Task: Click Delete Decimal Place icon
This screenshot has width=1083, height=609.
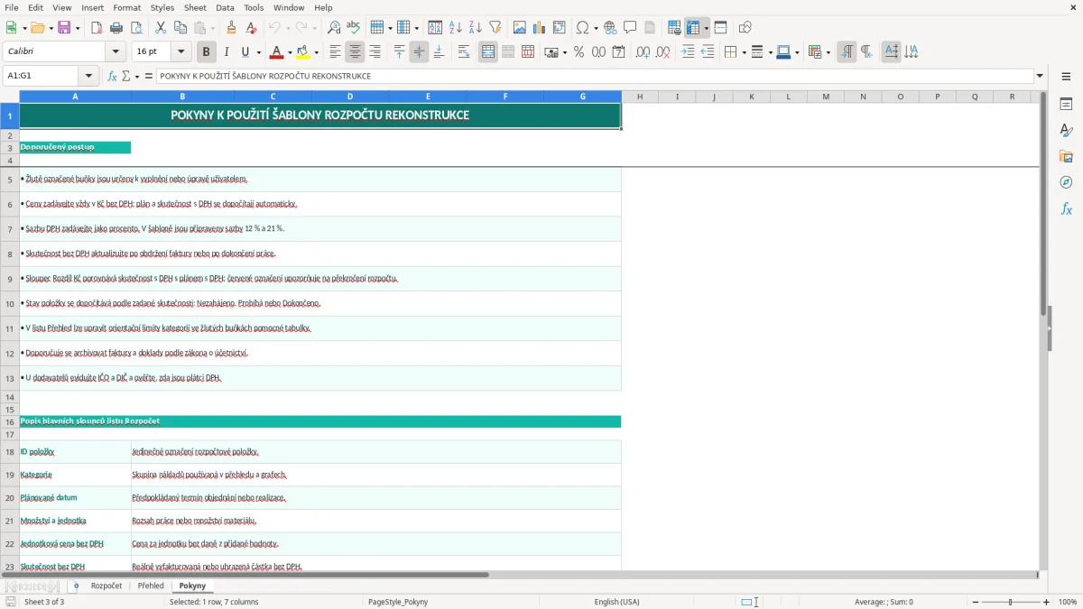Action: point(663,52)
